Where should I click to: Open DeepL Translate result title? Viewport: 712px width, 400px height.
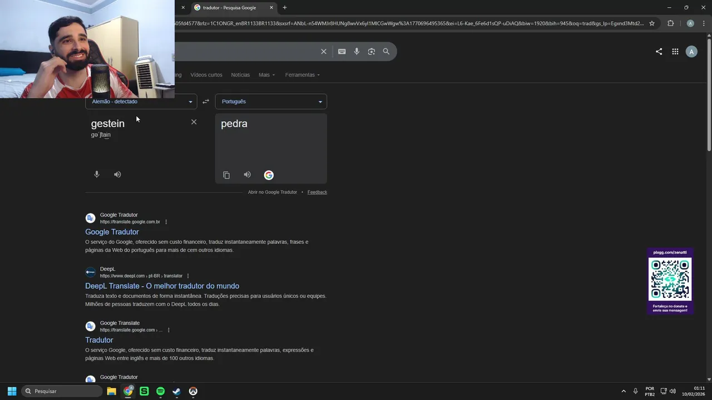(162, 286)
